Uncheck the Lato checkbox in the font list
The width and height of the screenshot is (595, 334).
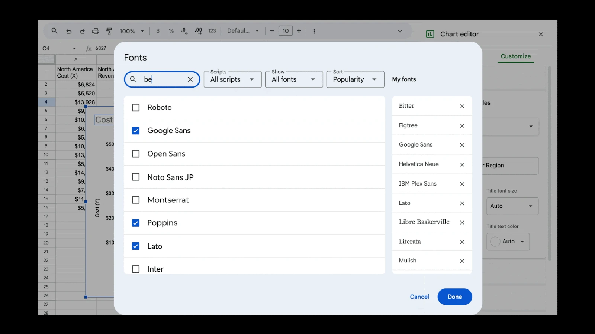[136, 246]
